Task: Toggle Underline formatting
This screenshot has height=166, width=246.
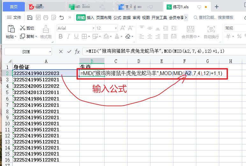Action: [x=76, y=37]
